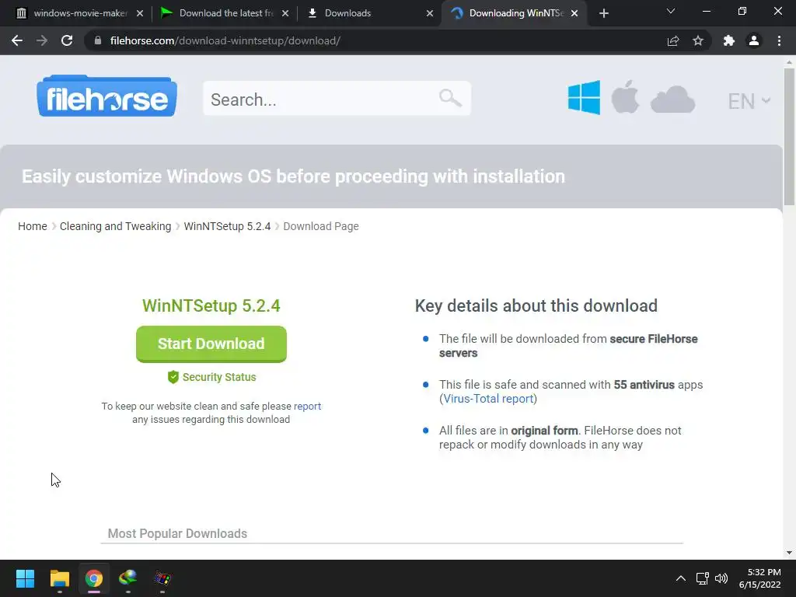Open File Explorer from taskbar
This screenshot has width=796, height=597.
pos(59,578)
